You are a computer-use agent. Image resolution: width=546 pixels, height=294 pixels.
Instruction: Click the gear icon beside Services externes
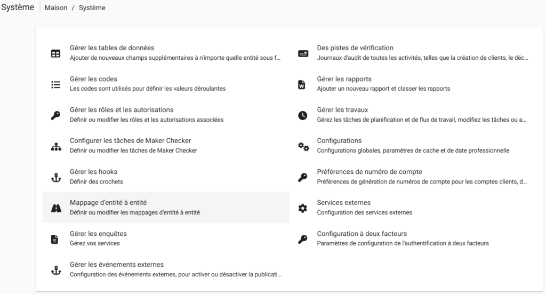303,208
